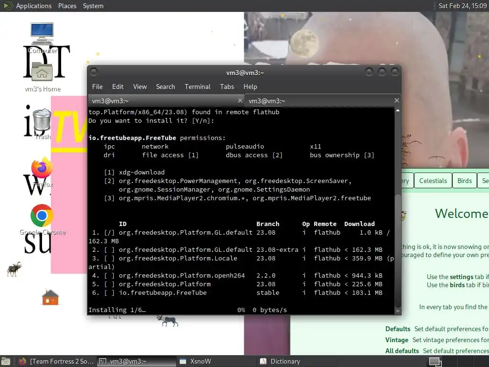Viewport: 489px width, 367px height.
Task: Click the moose figure near Google Chrome
Action: tap(14, 269)
